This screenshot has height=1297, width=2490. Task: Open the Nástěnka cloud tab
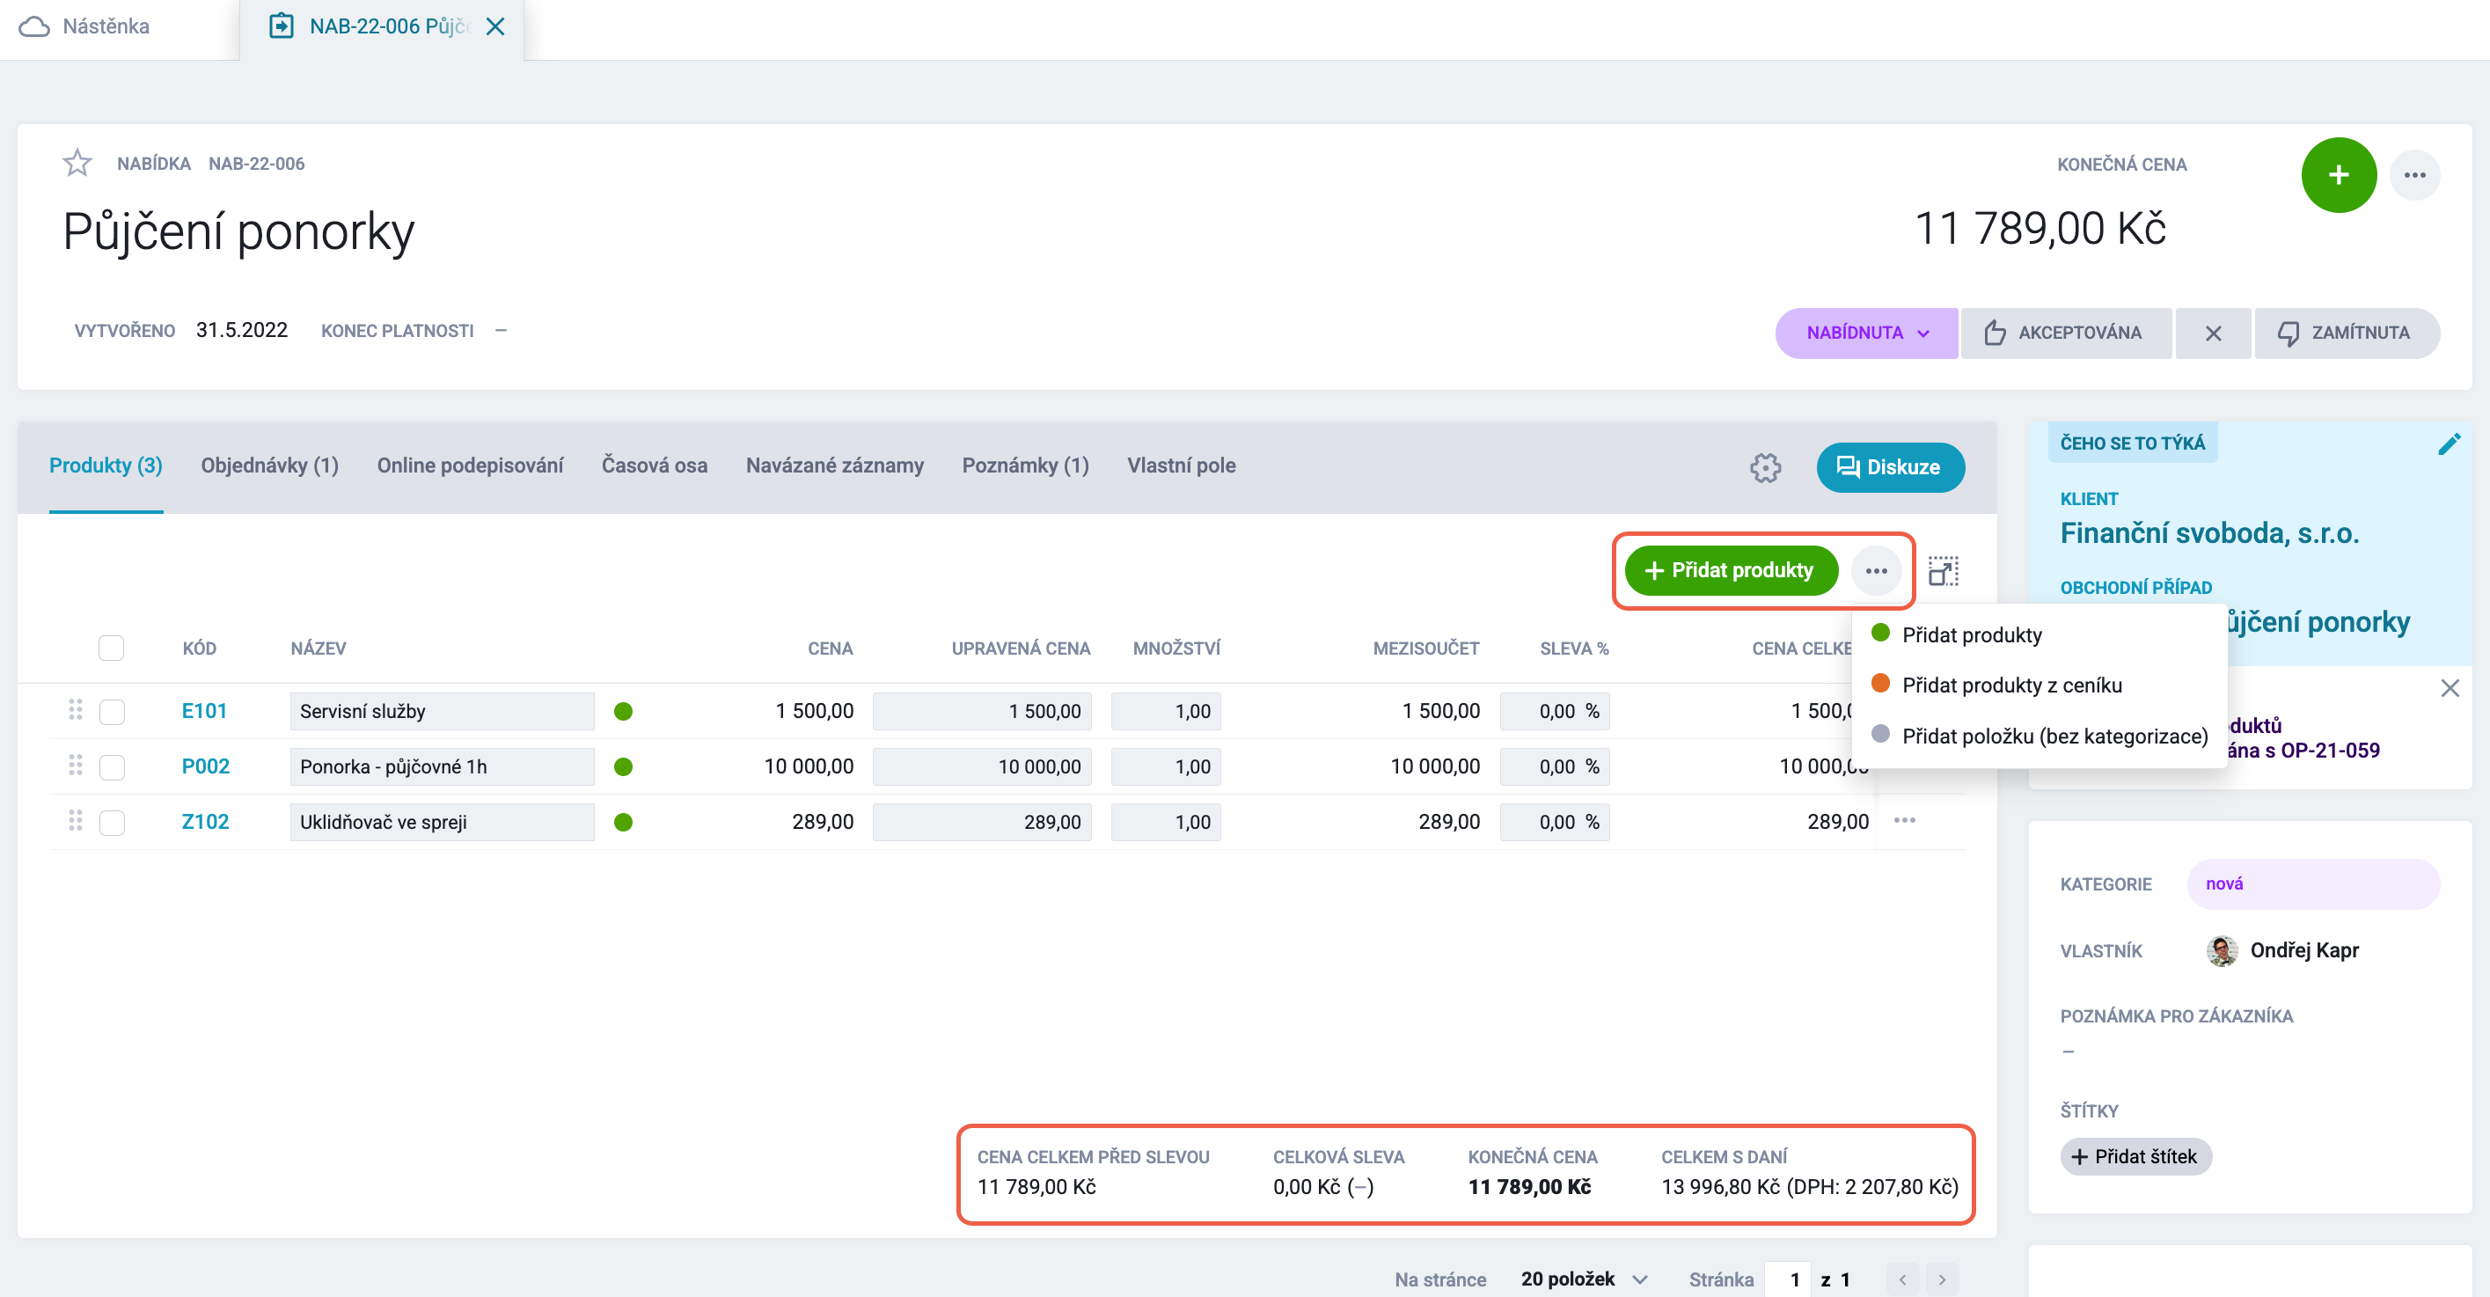[x=85, y=27]
